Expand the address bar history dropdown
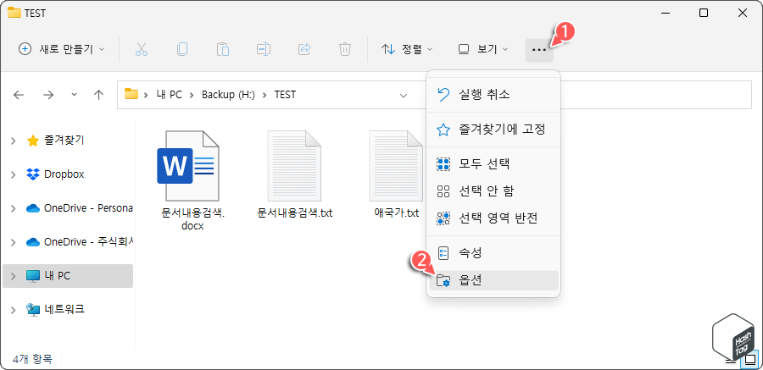The height and width of the screenshot is (370, 763). 404,95
